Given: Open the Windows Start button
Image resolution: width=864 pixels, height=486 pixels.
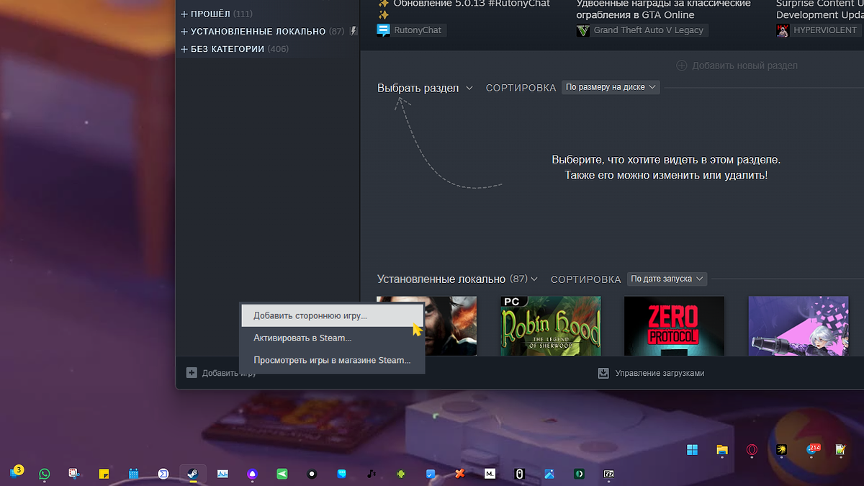Looking at the screenshot, I should [x=692, y=450].
